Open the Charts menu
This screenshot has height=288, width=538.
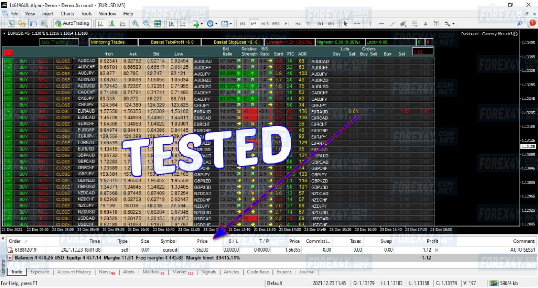point(67,13)
